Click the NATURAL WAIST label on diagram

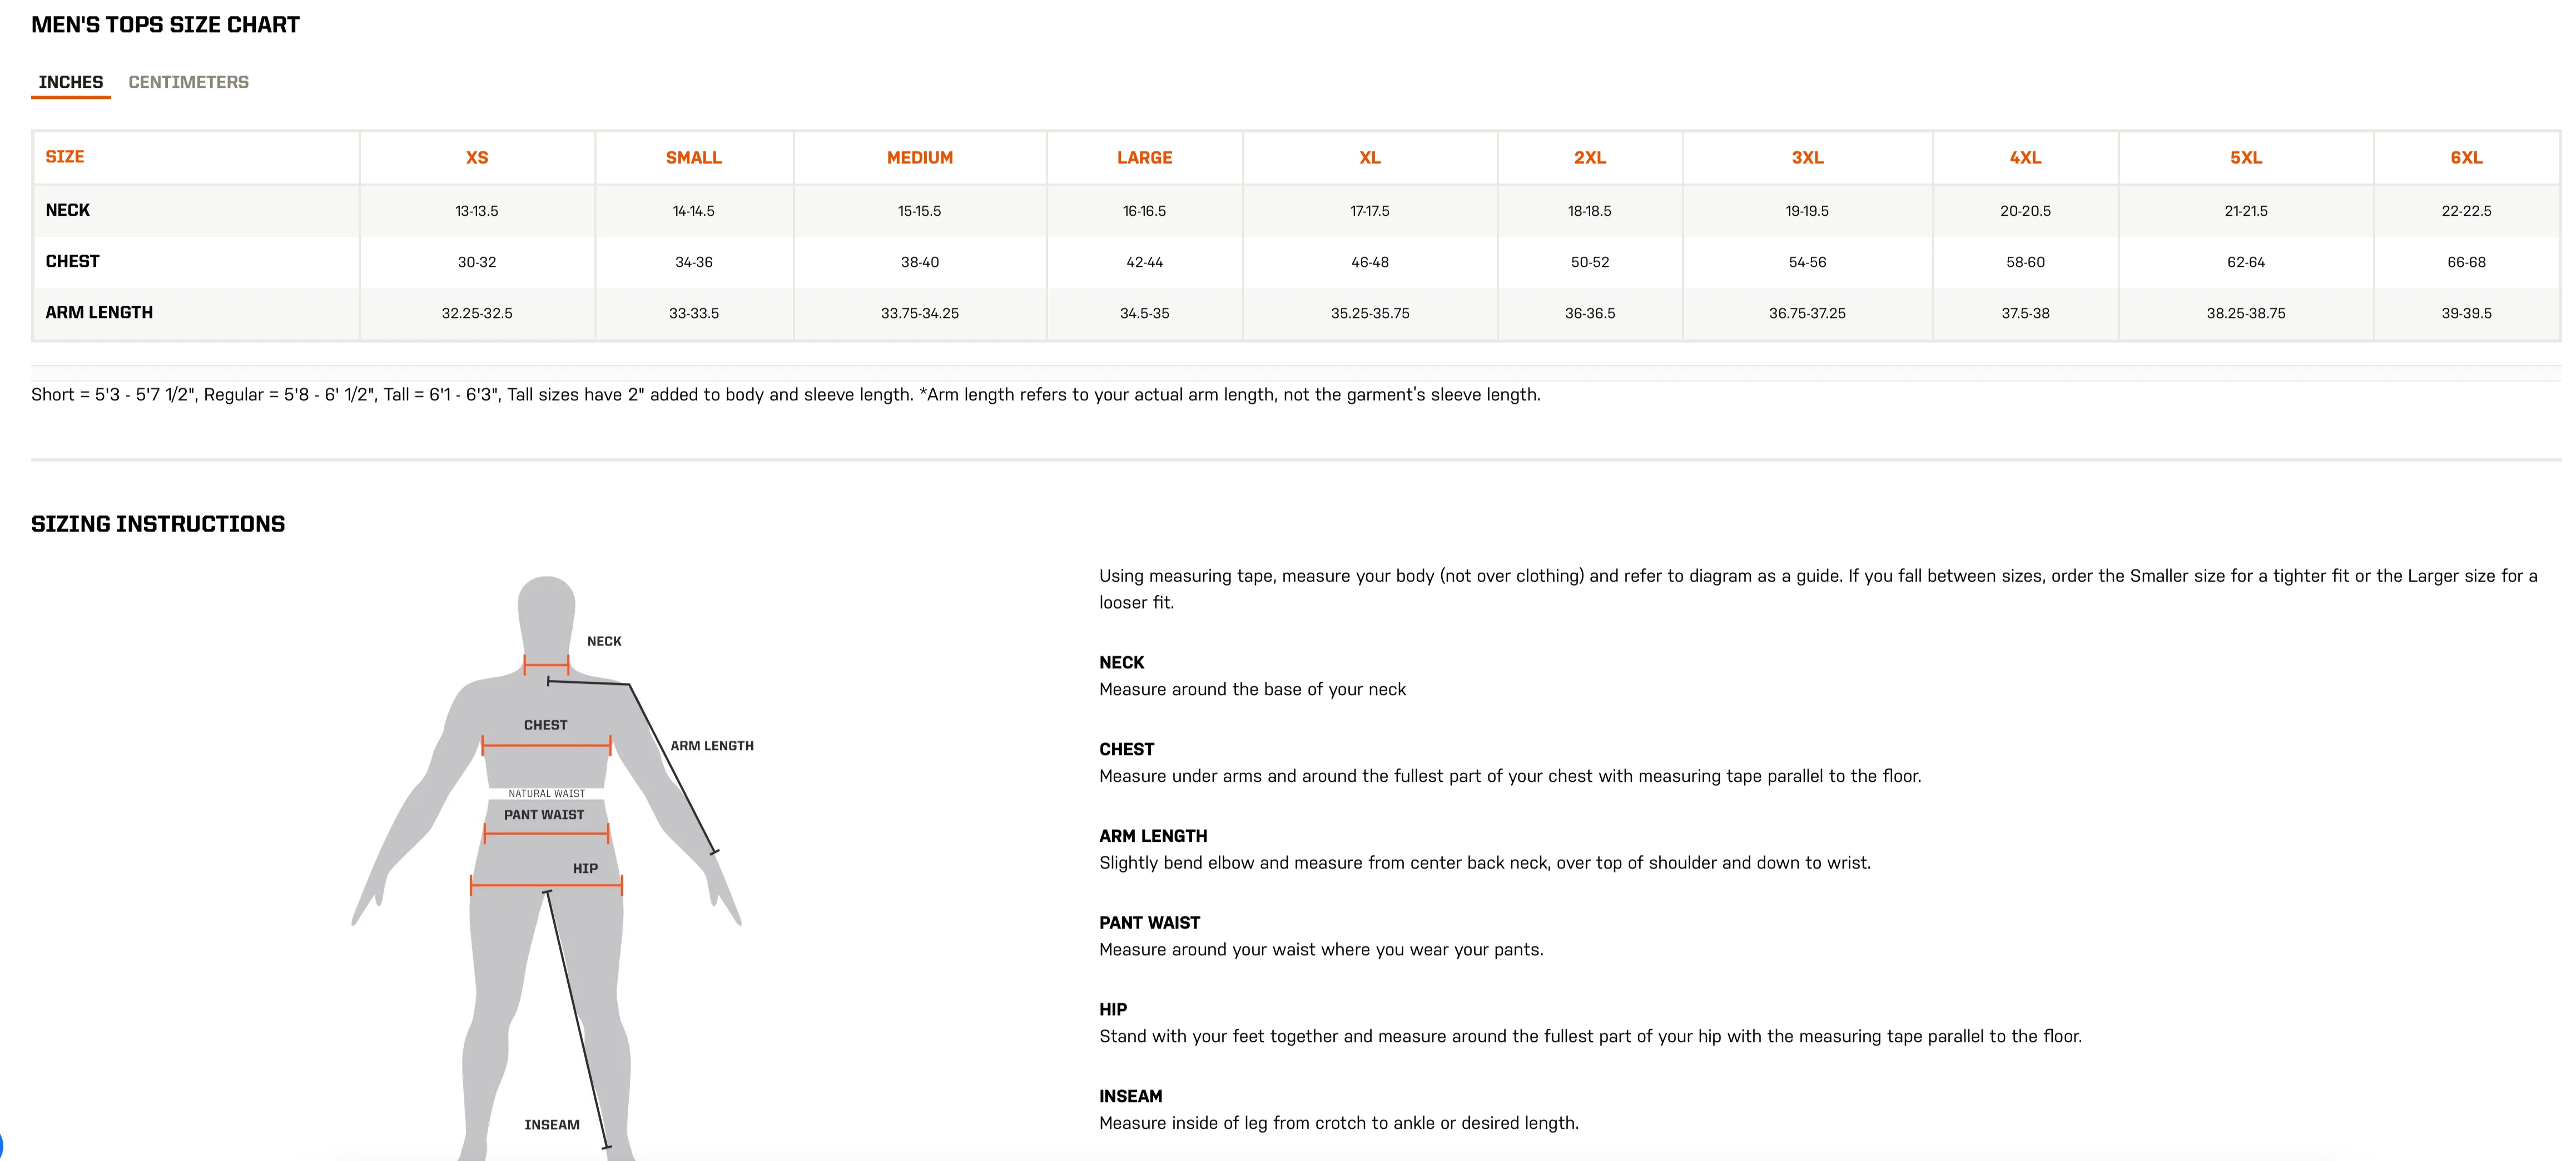point(546,793)
